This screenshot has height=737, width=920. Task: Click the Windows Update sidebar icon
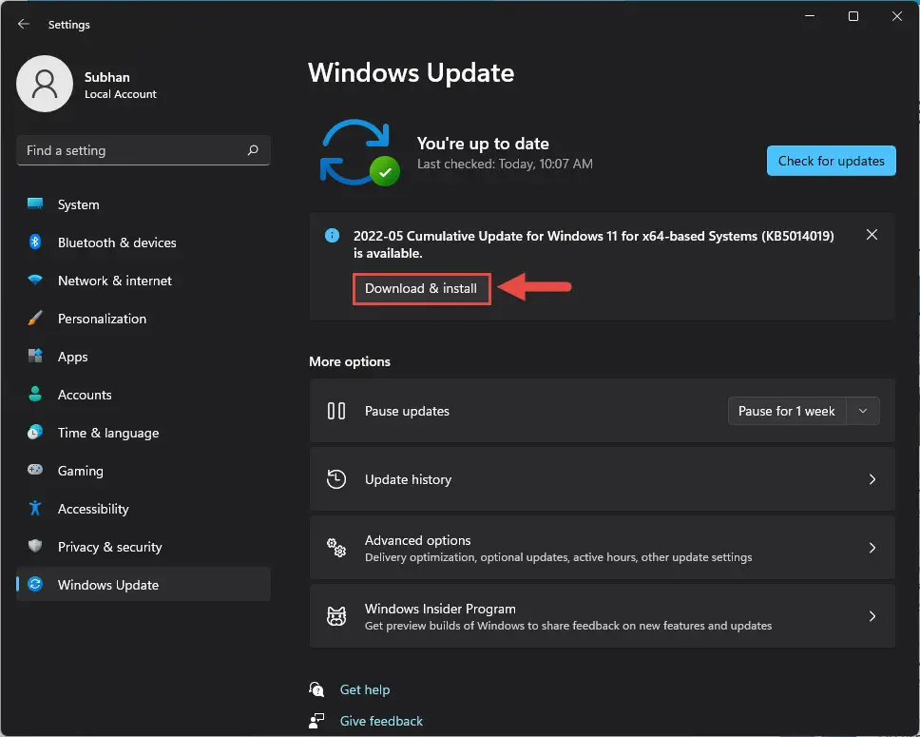[x=35, y=584]
